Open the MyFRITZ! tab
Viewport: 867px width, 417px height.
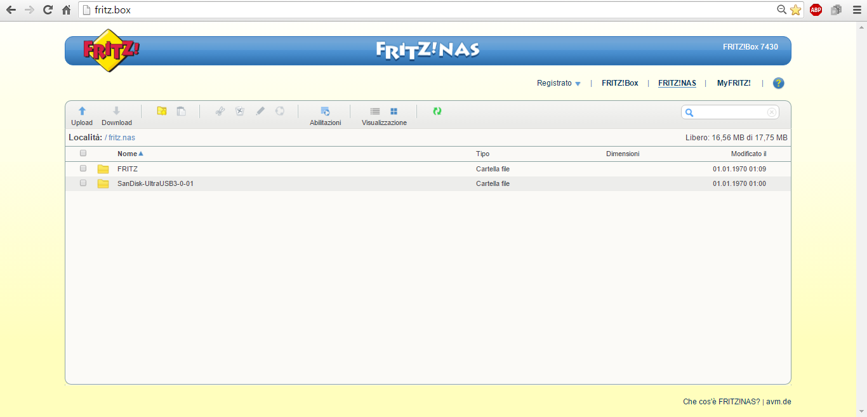pyautogui.click(x=734, y=83)
